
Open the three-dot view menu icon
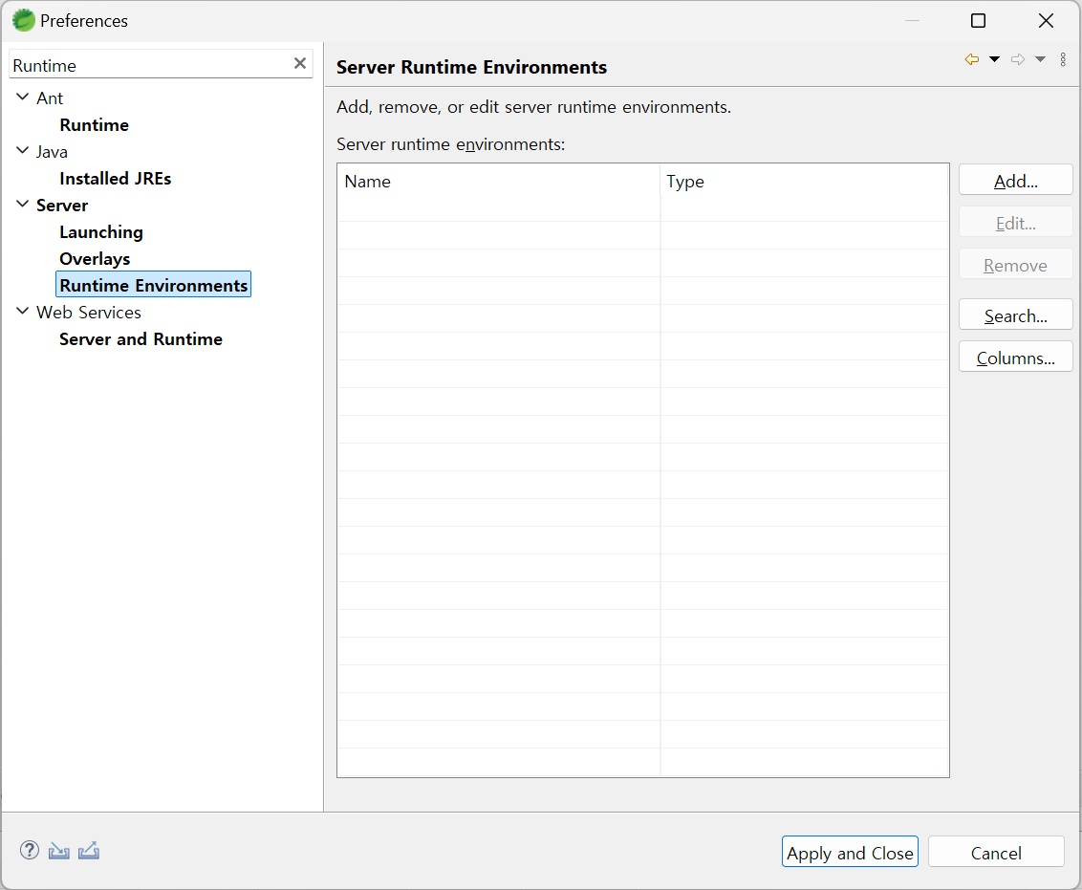pos(1063,59)
